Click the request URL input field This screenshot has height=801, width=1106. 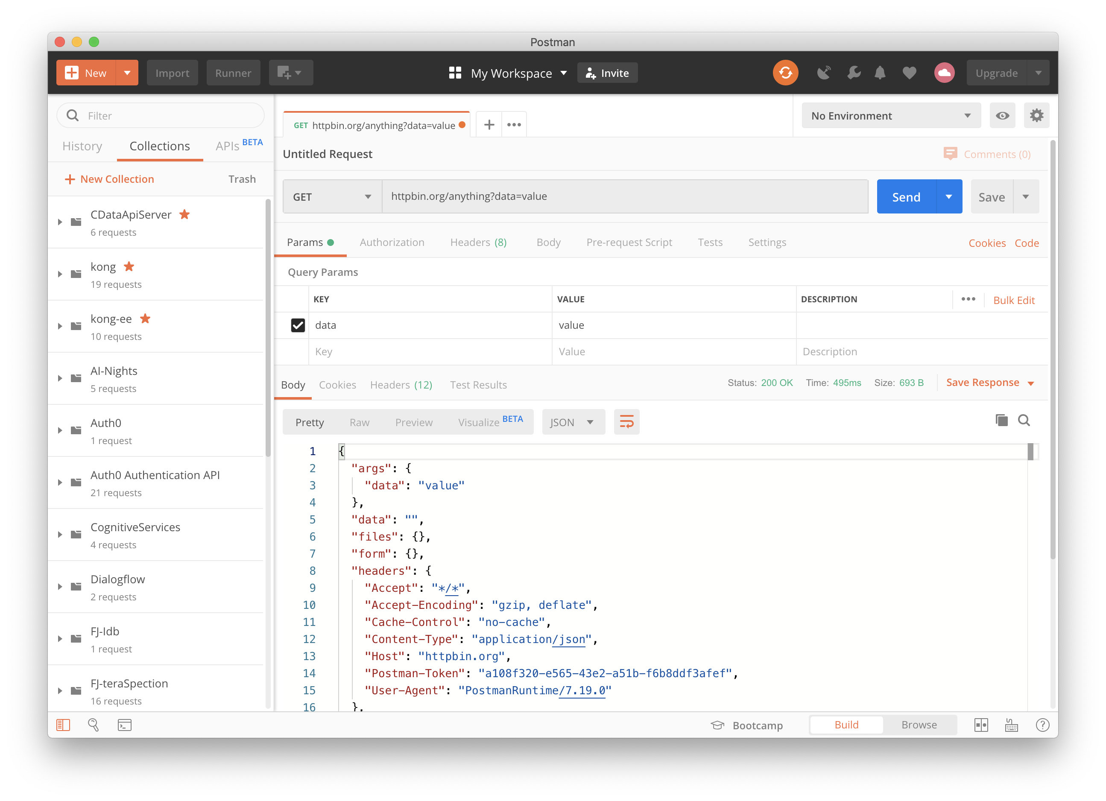tap(625, 196)
